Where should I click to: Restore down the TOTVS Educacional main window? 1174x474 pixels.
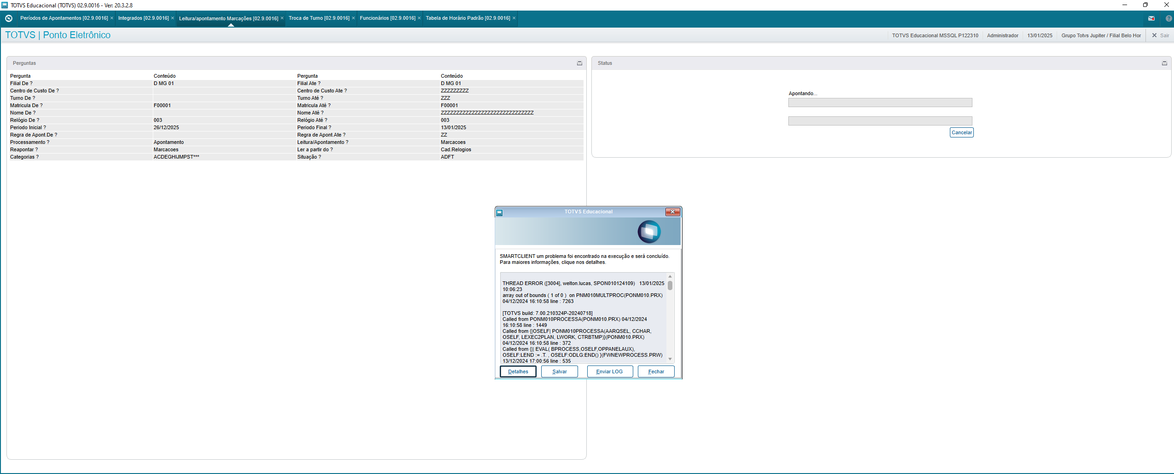pos(1145,5)
